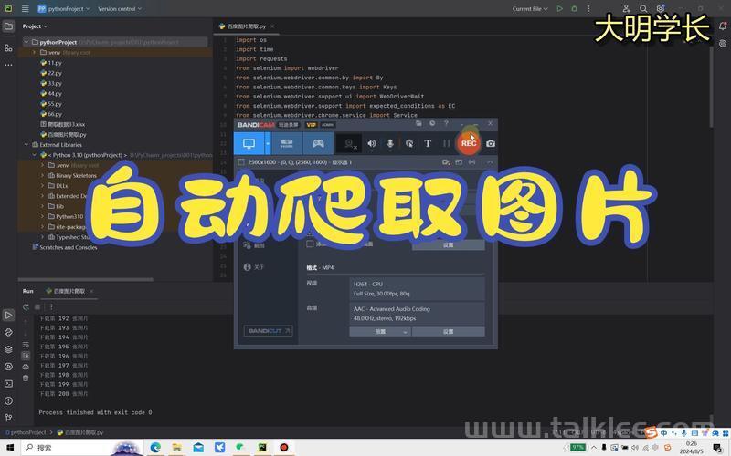This screenshot has height=456, width=731.
Task: Click Bandicam VIP badge
Action: [311, 125]
